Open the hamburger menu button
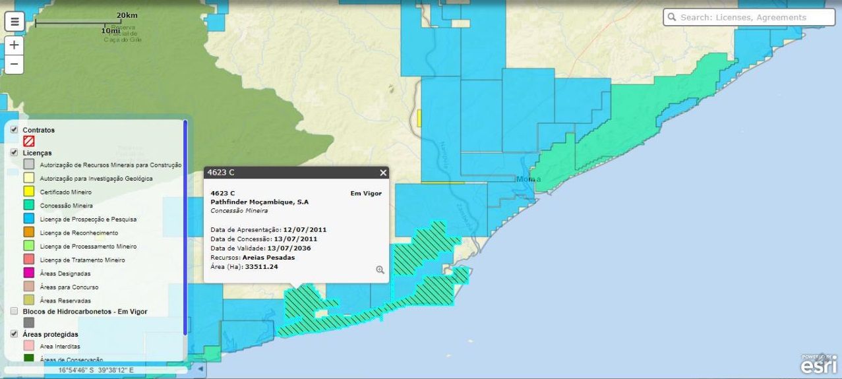This screenshot has width=842, height=379. (x=15, y=21)
